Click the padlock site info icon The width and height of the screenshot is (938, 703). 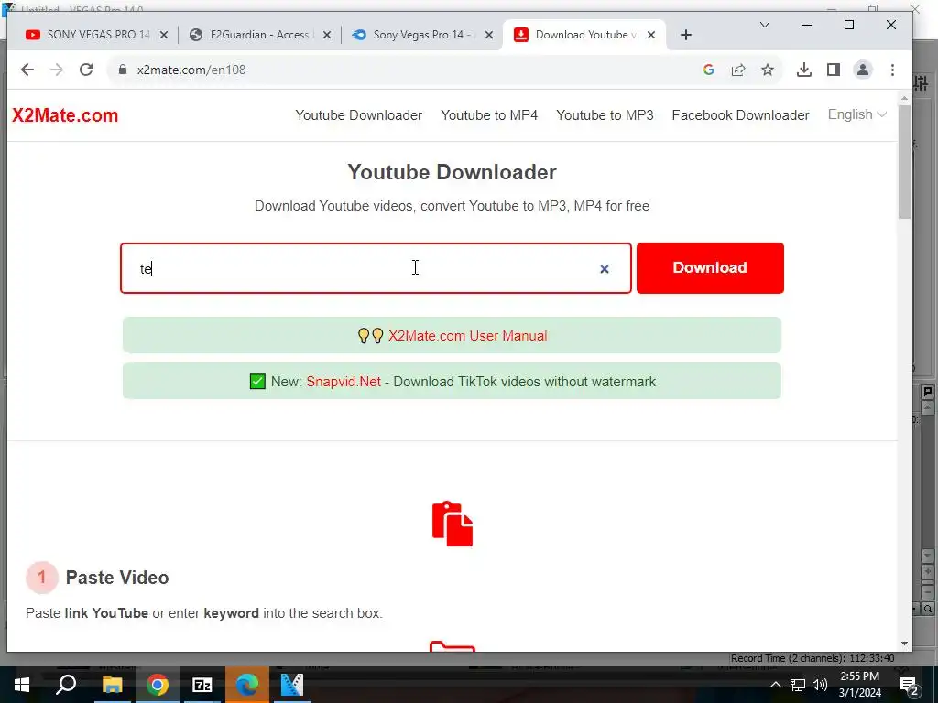[x=123, y=70]
